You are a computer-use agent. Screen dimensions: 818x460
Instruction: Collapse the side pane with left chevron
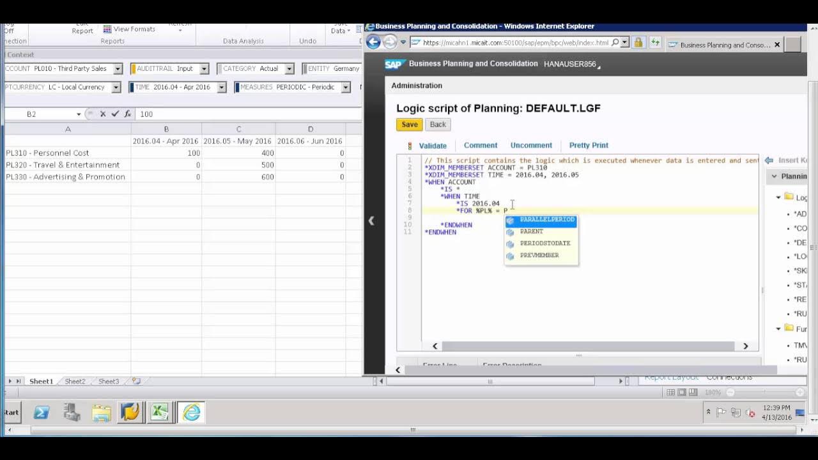point(371,220)
